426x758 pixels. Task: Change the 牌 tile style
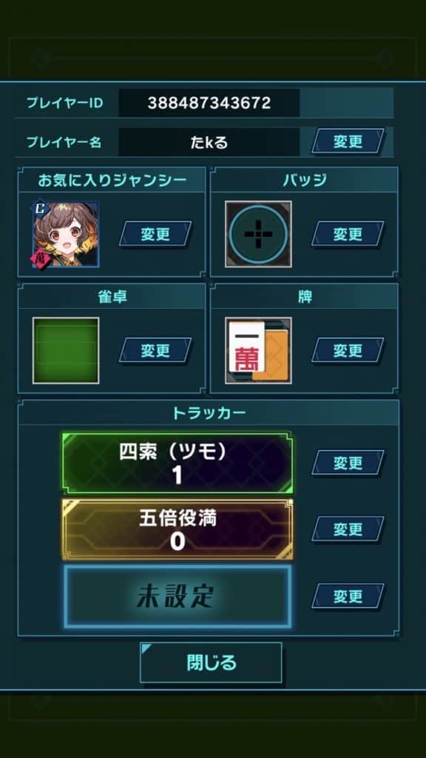point(348,350)
